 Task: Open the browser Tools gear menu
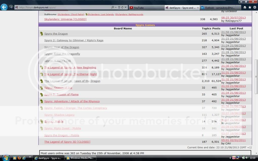(255, 7)
